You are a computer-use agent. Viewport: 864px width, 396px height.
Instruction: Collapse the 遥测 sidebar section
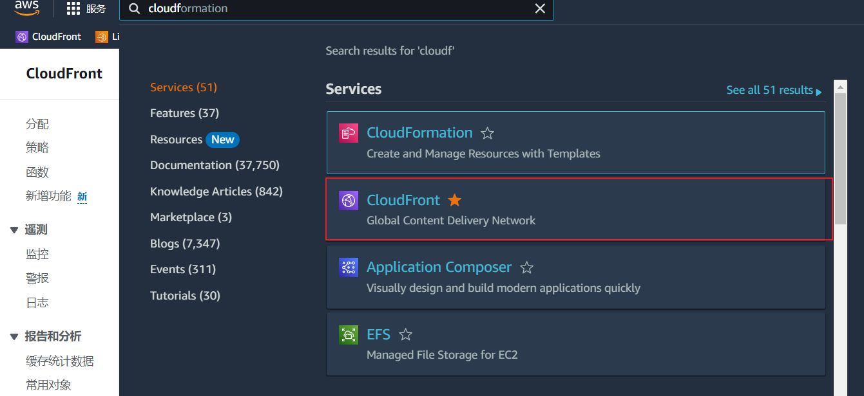point(14,230)
